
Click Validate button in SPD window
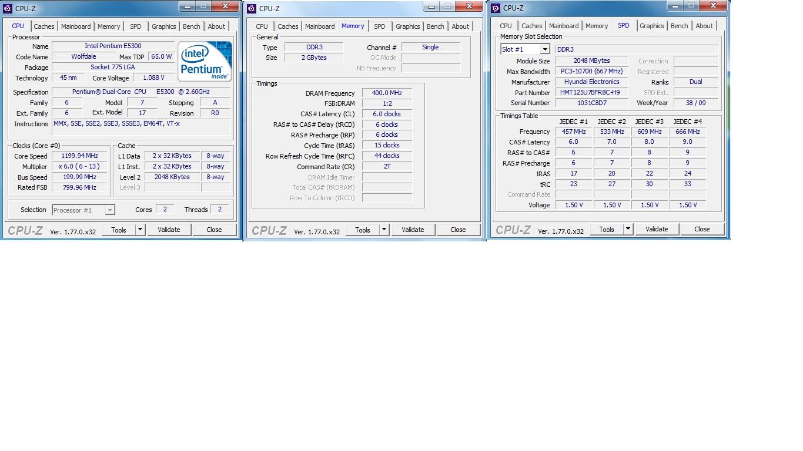pos(657,229)
